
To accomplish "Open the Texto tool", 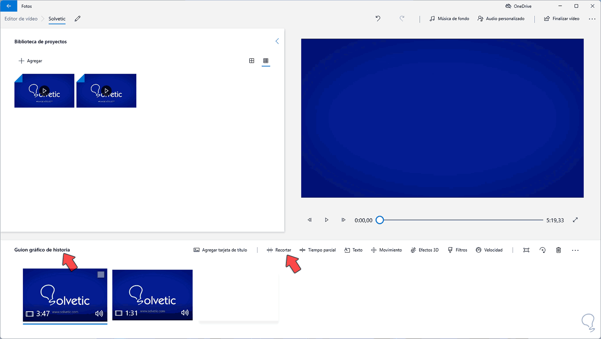I will [353, 250].
